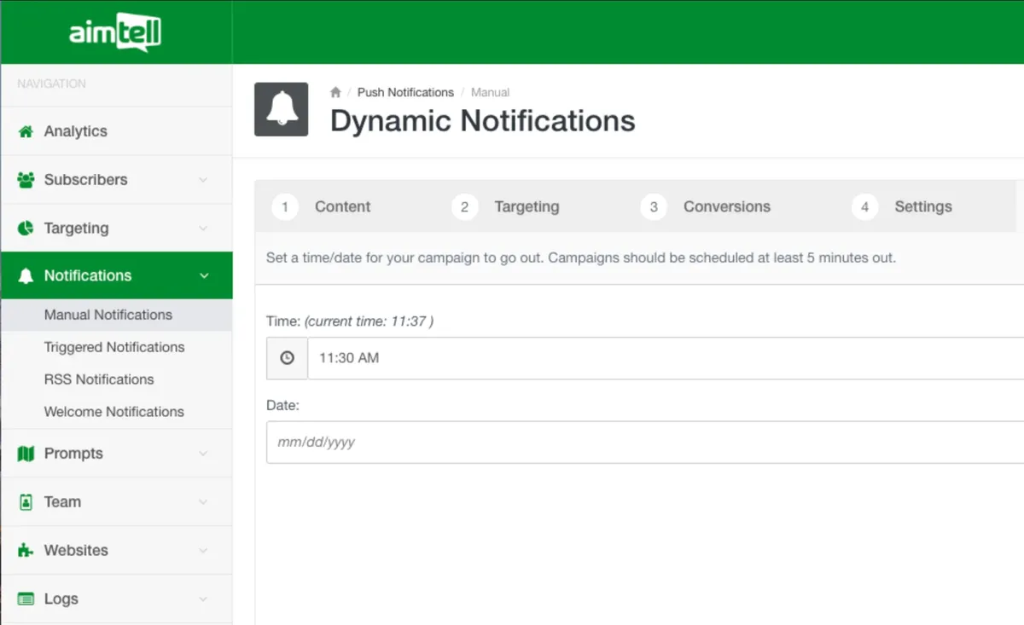Expand the Websites menu chevron

pyautogui.click(x=203, y=551)
